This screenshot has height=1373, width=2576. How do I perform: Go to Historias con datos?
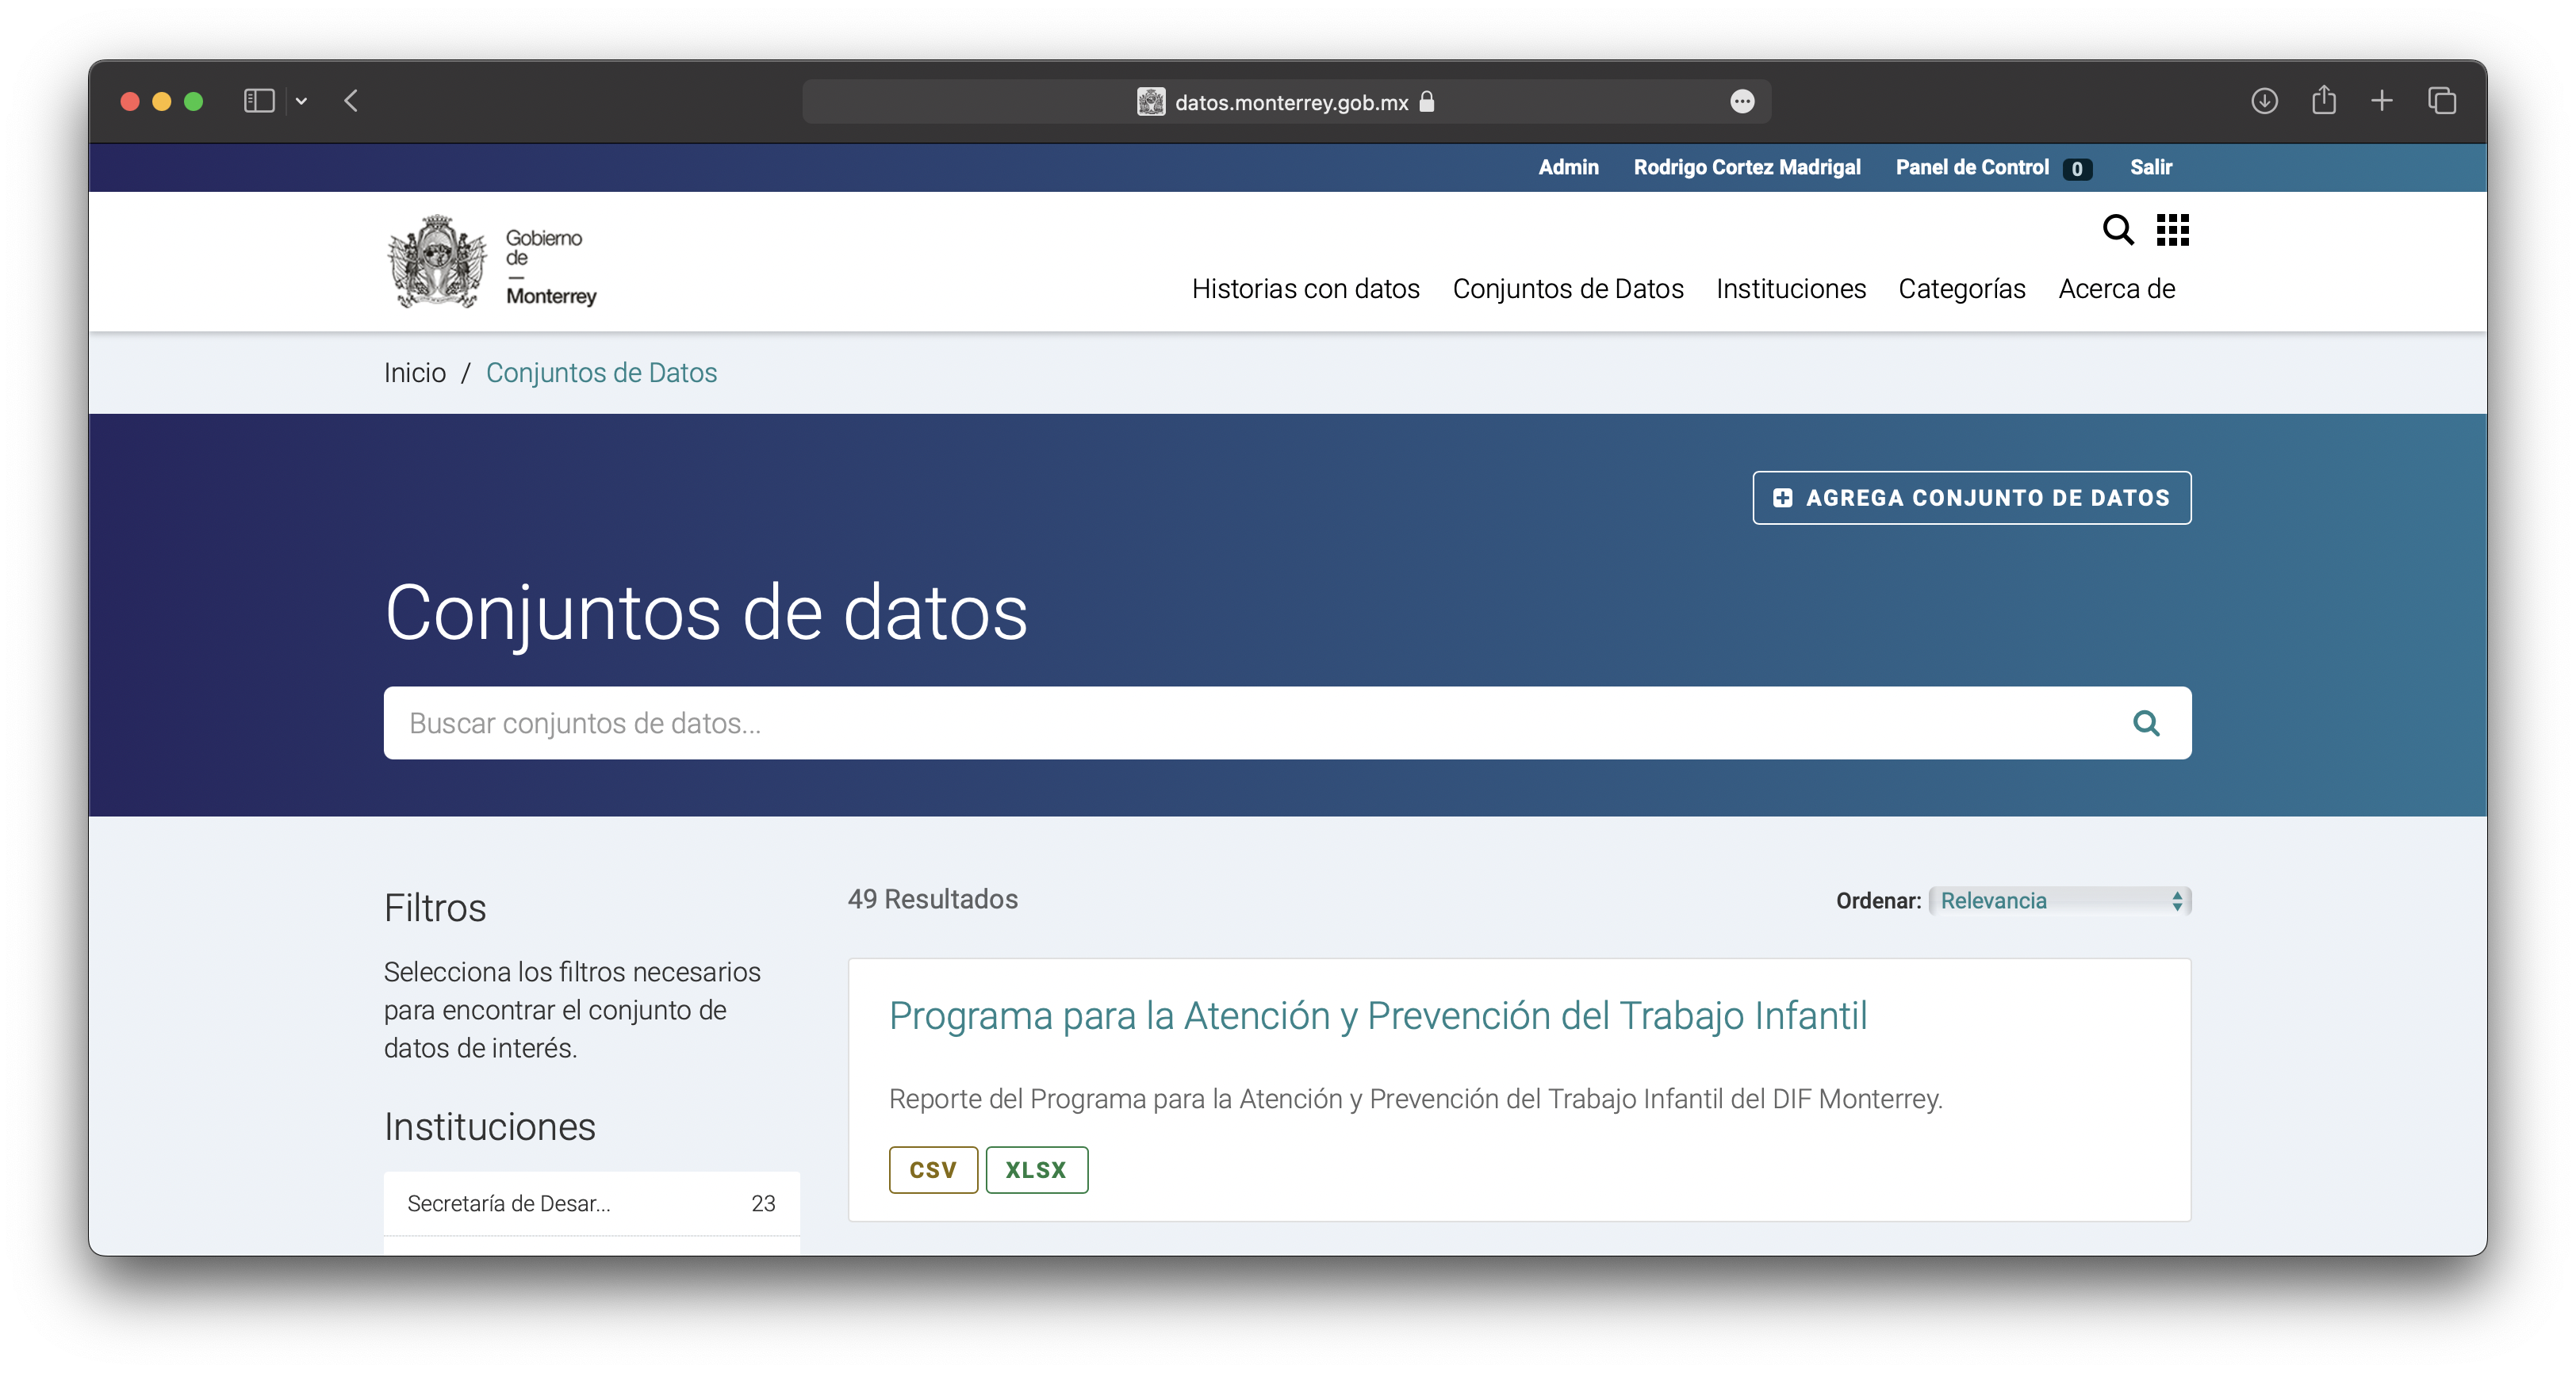(1306, 289)
